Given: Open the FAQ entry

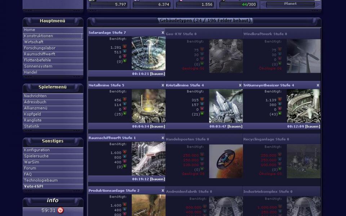Looking at the screenshot, I should (53, 174).
